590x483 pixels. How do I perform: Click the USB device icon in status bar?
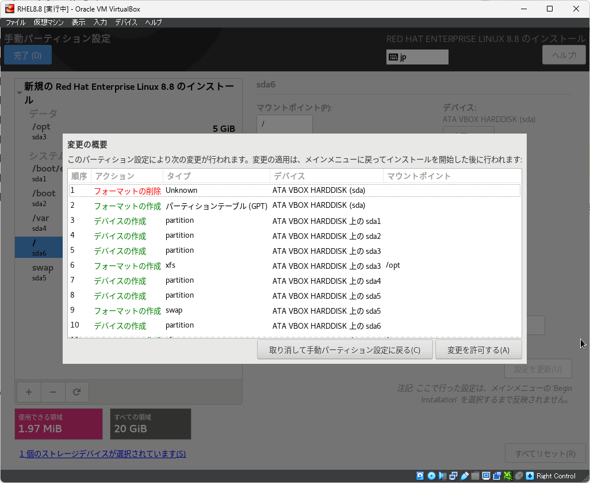click(464, 476)
